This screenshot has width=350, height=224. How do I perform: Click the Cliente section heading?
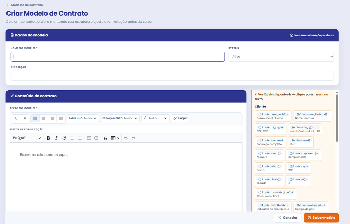[260, 107]
